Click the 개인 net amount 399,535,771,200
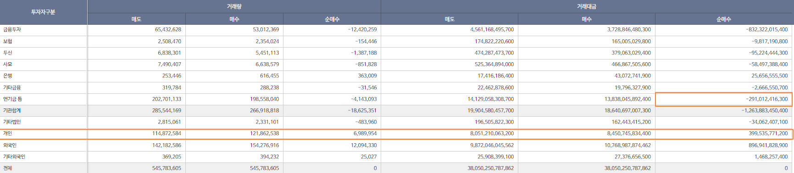This screenshot has height=173, width=794. pyautogui.click(x=768, y=134)
